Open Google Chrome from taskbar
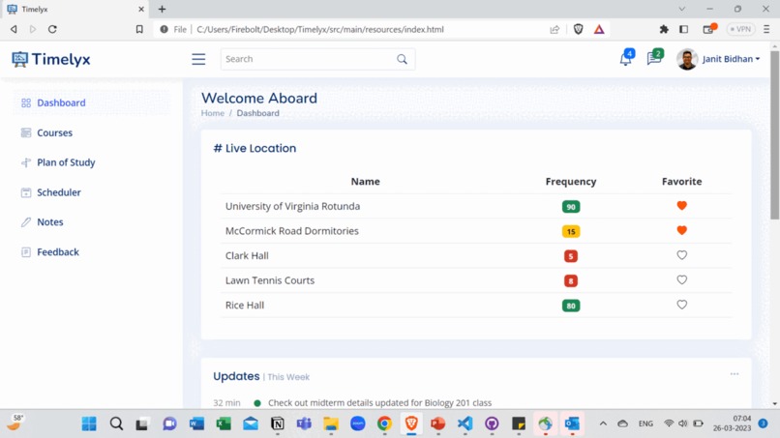Image resolution: width=780 pixels, height=438 pixels. click(x=384, y=423)
